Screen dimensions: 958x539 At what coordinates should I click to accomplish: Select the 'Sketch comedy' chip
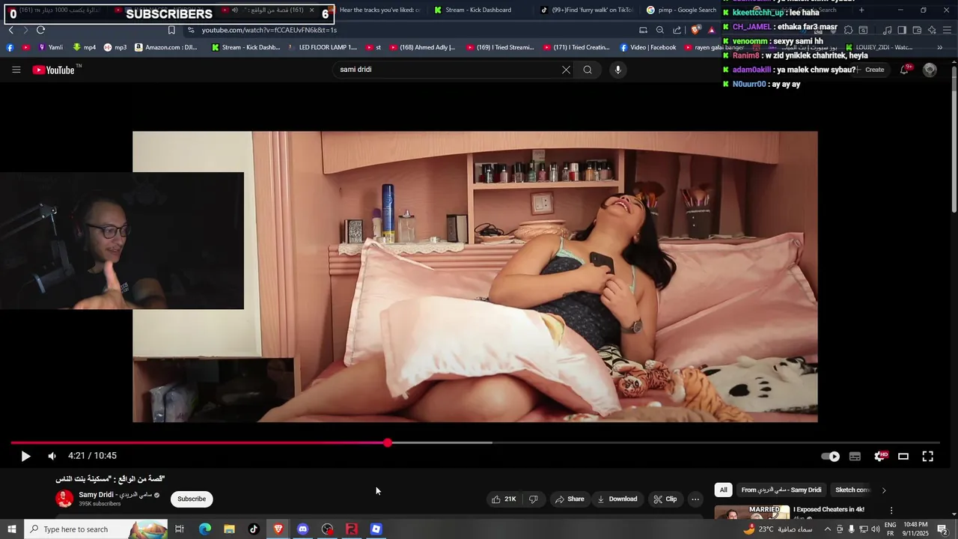(x=852, y=490)
